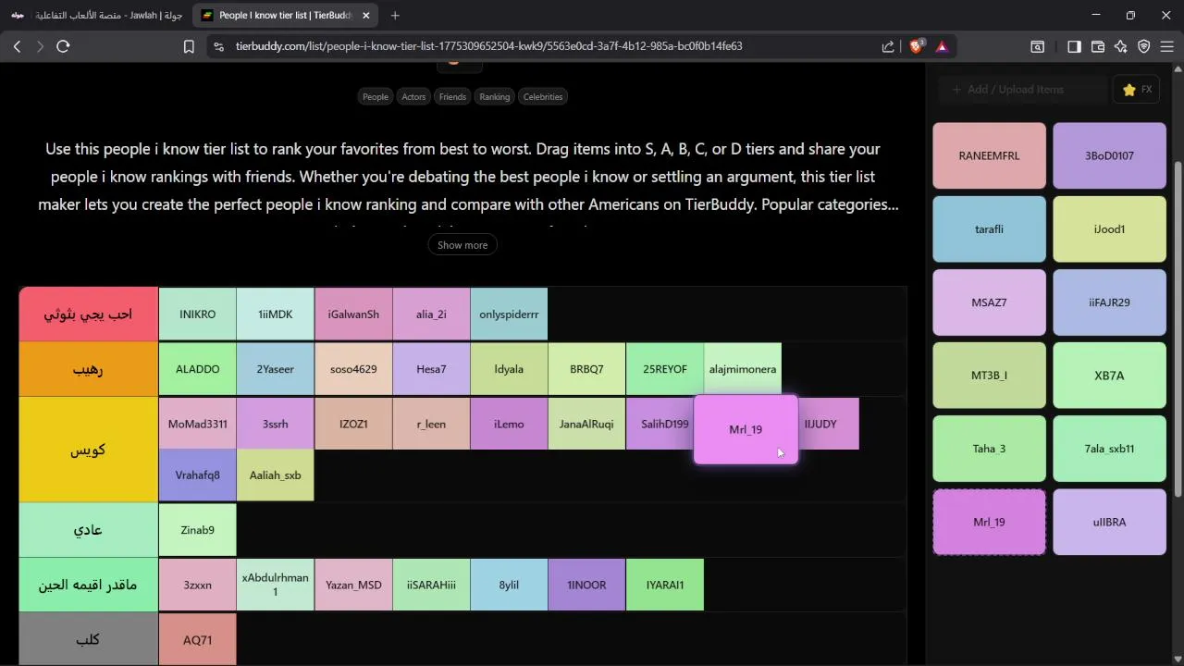1184x666 pixels.
Task: Select the iJood1 item card
Action: 1109,228
